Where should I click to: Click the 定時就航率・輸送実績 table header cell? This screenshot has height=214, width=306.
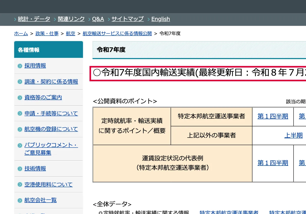click(132, 126)
